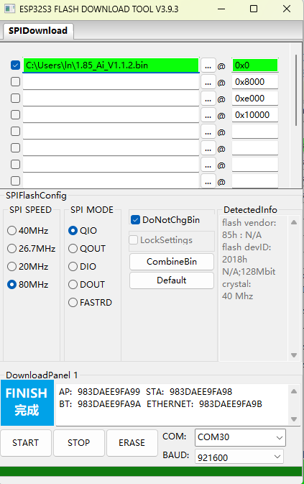Click browse button for the 0xe000 row

point(208,99)
